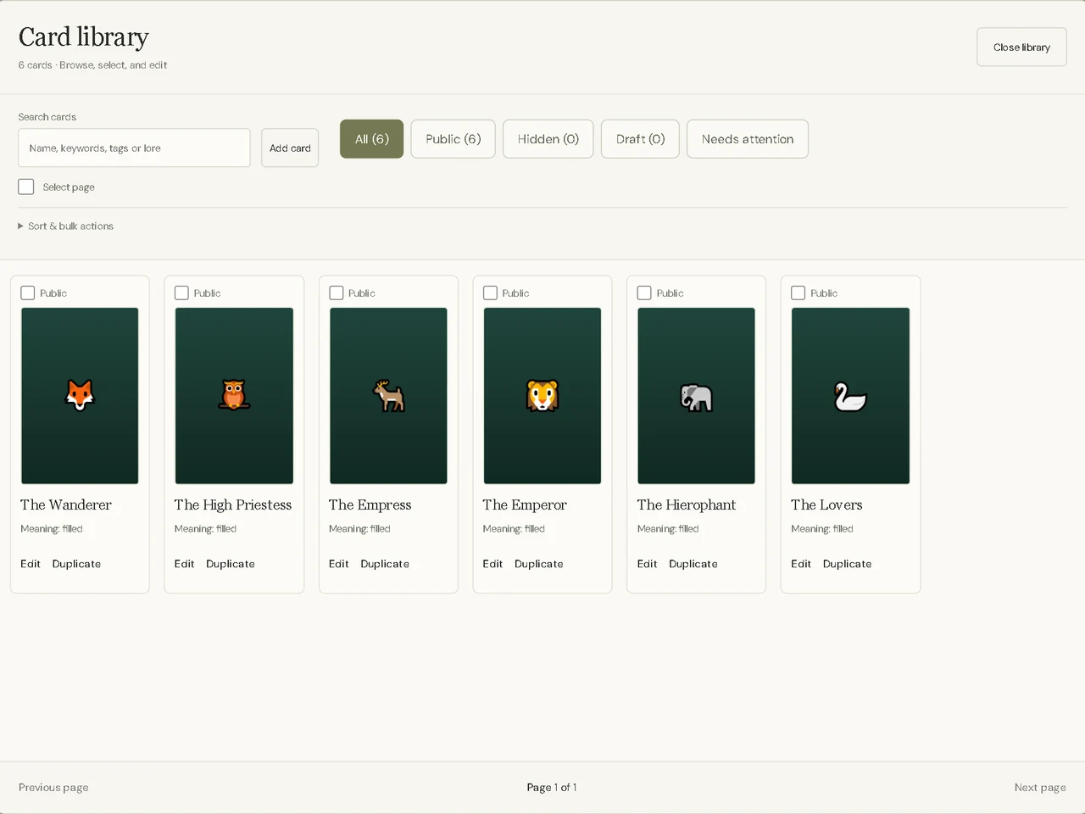The width and height of the screenshot is (1085, 814).
Task: Show Hidden (0) cards
Action: click(x=548, y=139)
